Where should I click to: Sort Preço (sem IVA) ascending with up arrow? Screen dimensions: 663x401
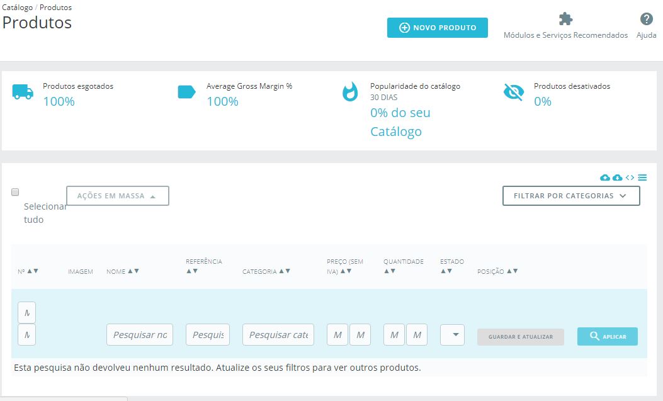[343, 271]
